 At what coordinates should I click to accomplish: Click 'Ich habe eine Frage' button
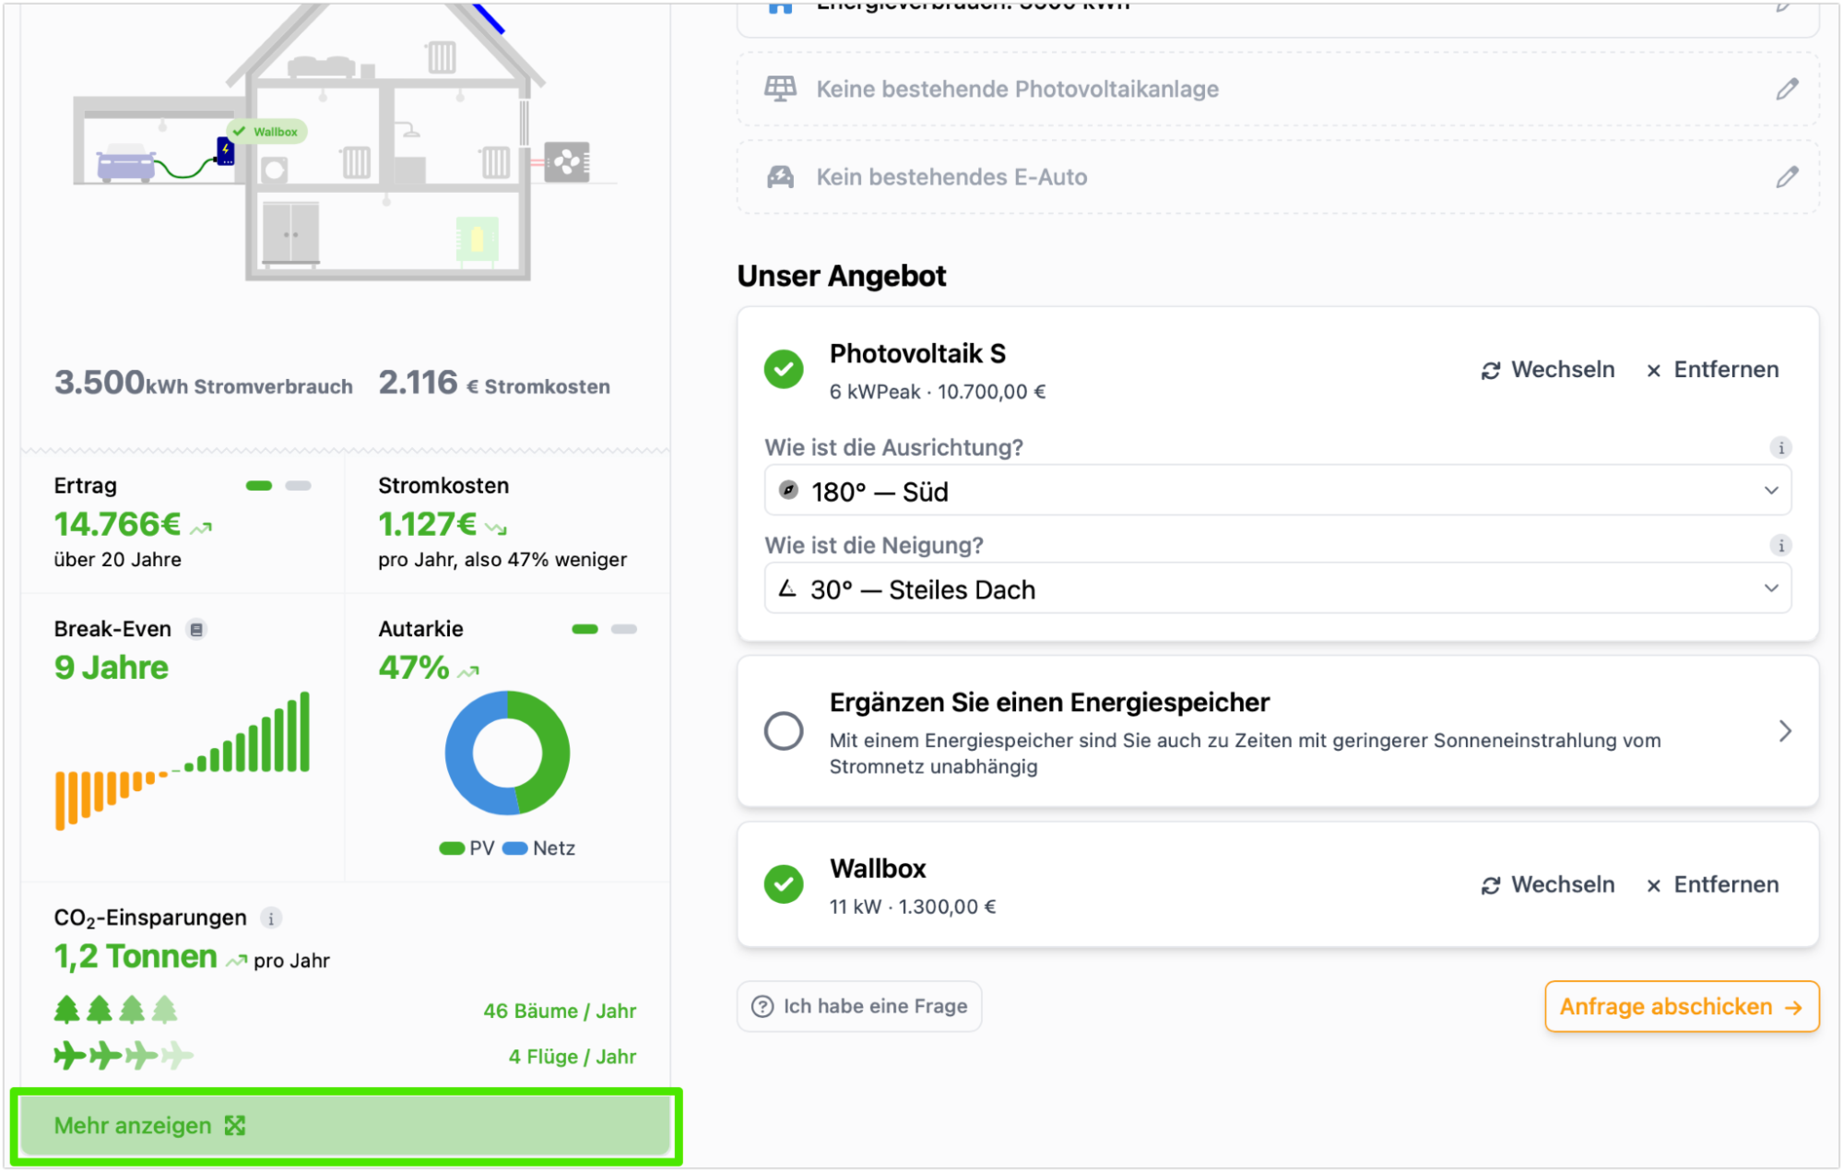tap(859, 1007)
